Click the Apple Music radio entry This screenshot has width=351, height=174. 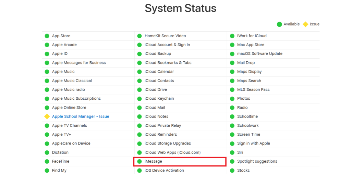(69, 90)
